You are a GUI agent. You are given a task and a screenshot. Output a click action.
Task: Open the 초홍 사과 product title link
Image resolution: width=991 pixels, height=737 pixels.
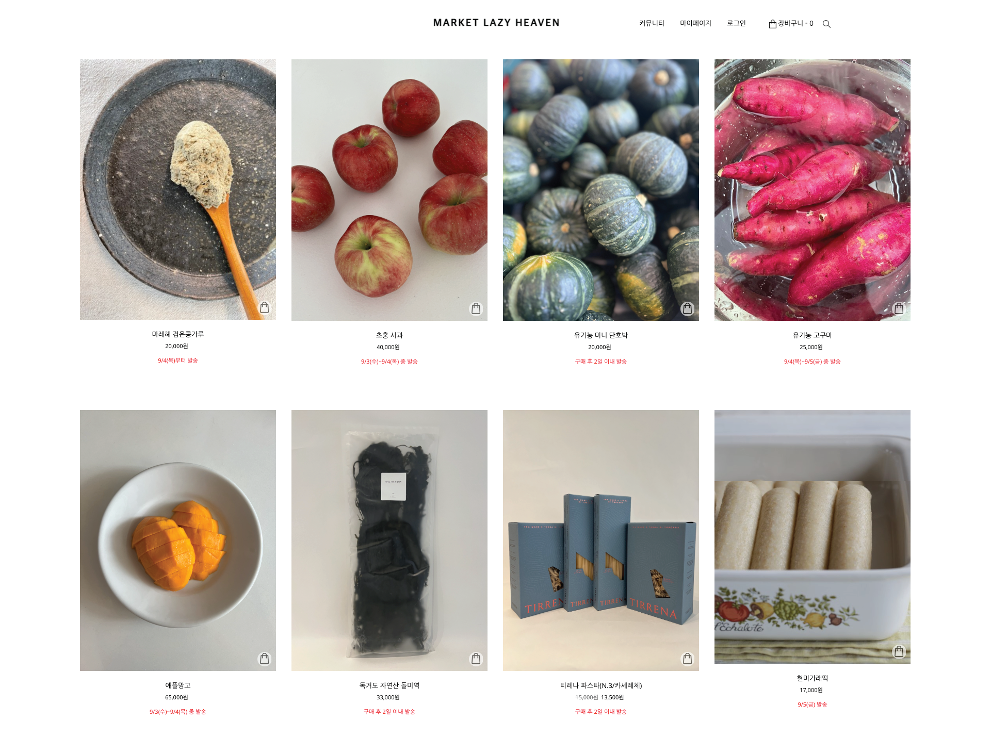[x=389, y=335]
